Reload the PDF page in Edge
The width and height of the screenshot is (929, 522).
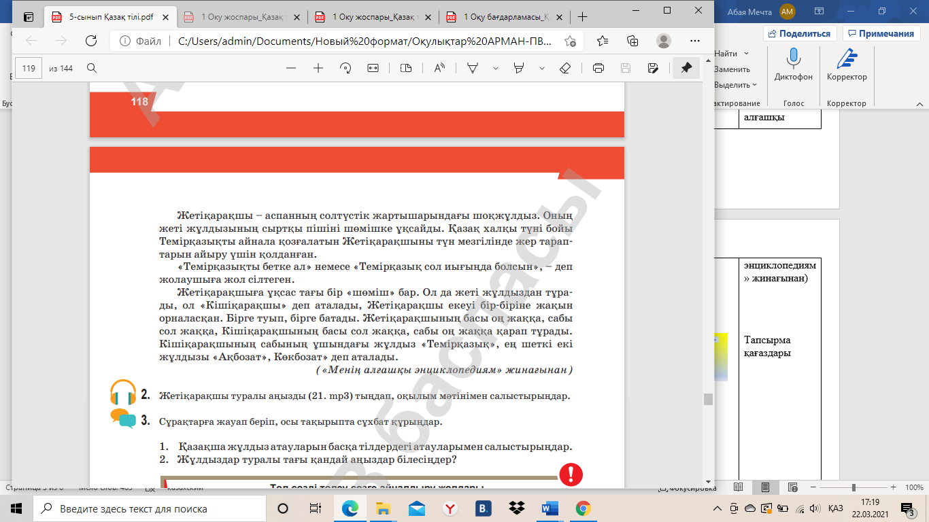tap(90, 41)
